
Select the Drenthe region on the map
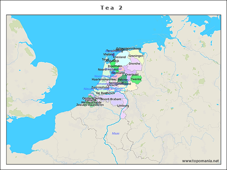(x=134, y=64)
